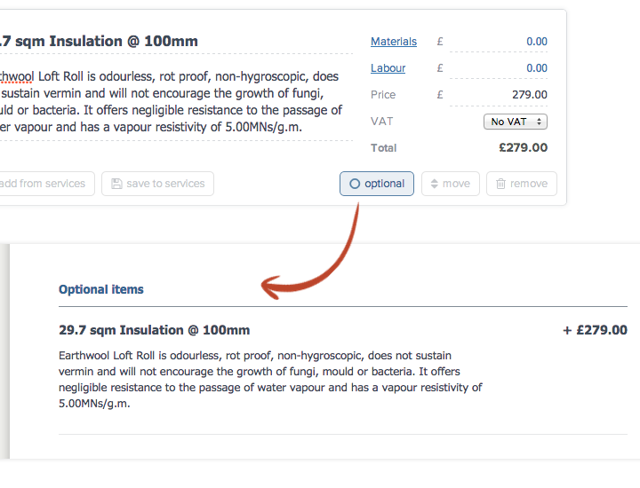640x488 pixels.
Task: Open the Labour link
Action: coord(388,68)
